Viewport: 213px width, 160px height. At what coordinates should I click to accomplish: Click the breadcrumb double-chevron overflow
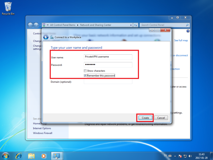[48, 25]
